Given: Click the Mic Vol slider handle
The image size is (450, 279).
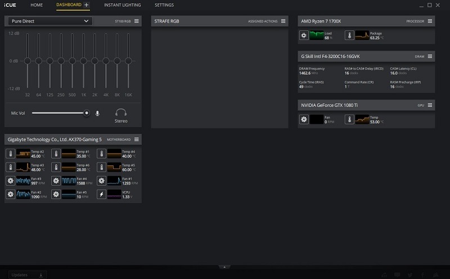Looking at the screenshot, I should [87, 113].
